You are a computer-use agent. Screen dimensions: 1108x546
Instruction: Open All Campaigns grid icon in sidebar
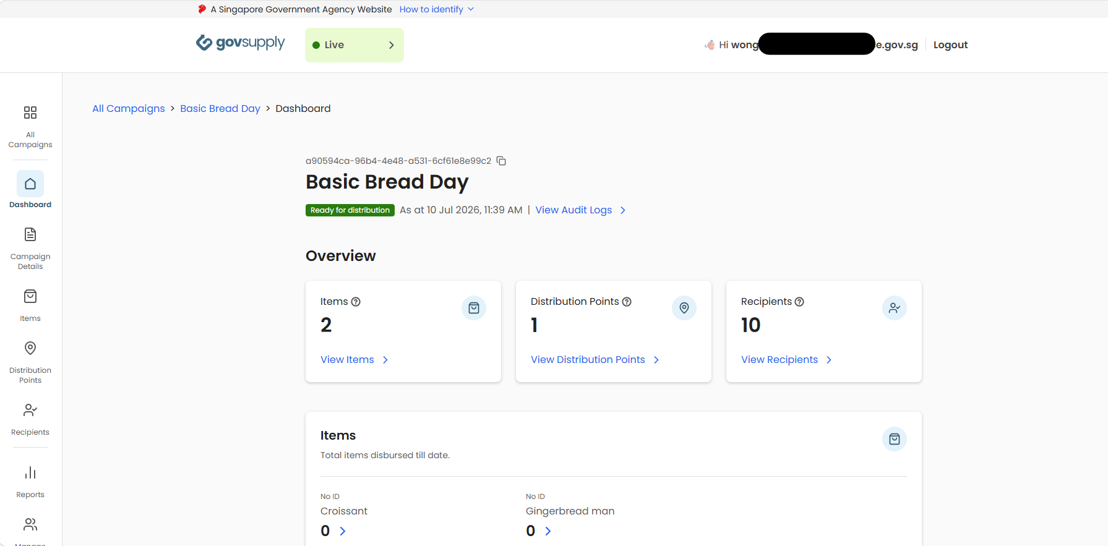click(30, 113)
